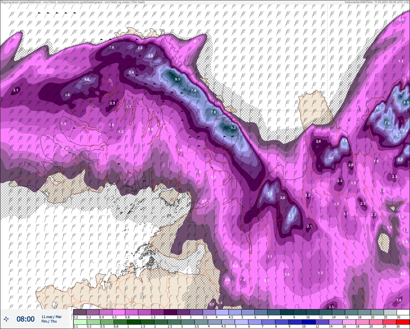The height and width of the screenshot is (329, 410).
Task: Click the 8.9 precipitation value on the map
Action: click(406, 102)
